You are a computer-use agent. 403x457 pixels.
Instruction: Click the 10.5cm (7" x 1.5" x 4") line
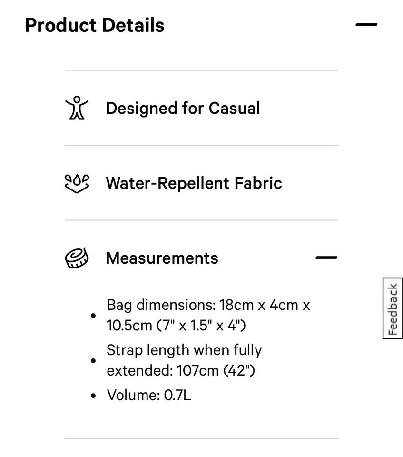point(177,325)
